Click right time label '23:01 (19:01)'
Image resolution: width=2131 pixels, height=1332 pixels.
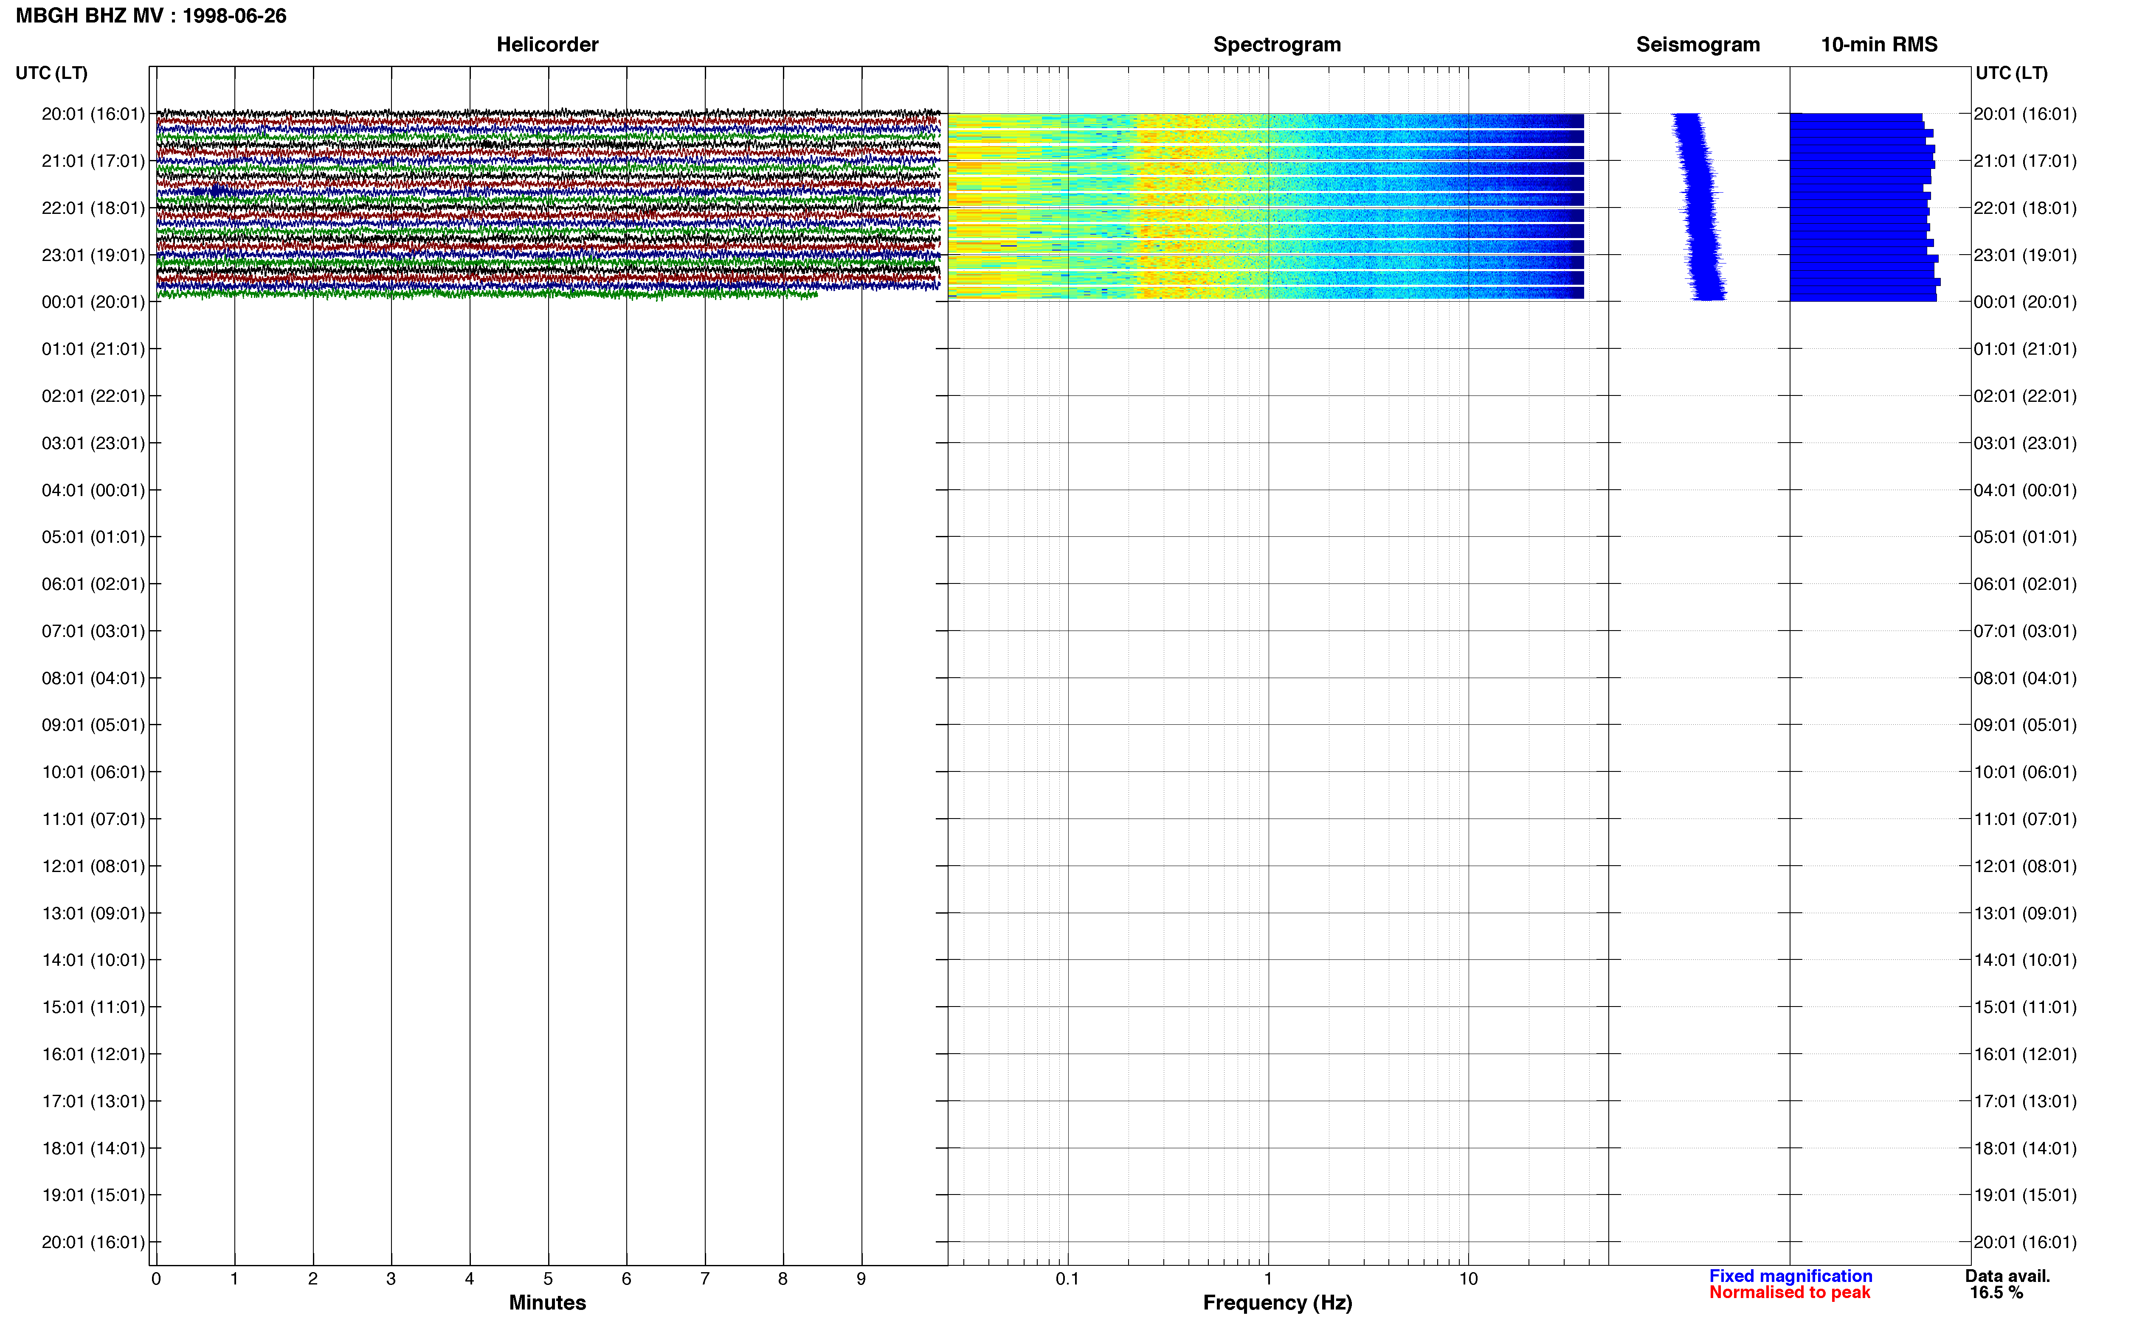pos(2025,255)
